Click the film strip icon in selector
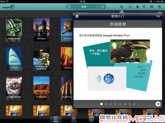This screenshot has height=123, width=165. [x=69, y=7]
